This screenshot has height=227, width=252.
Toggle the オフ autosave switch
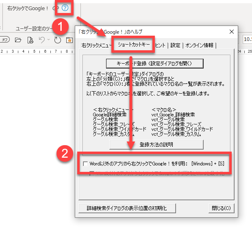(4, 40)
